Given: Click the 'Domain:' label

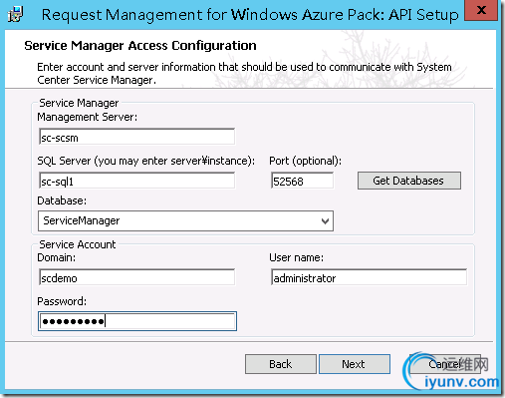Looking at the screenshot, I should pyautogui.click(x=57, y=257).
